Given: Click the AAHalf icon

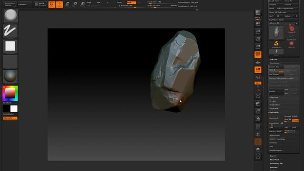Looking at the screenshot, I should 258,47.
